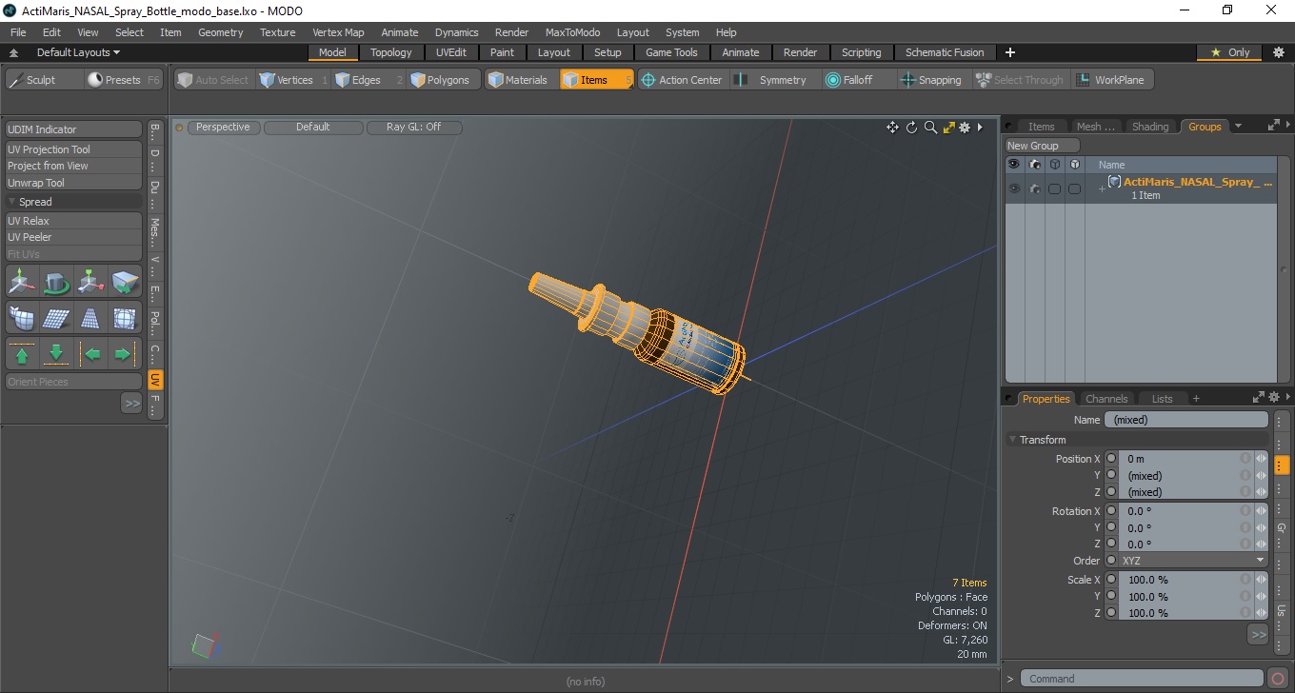Select the Scale transform tool icon
The image size is (1295, 693).
(90, 282)
